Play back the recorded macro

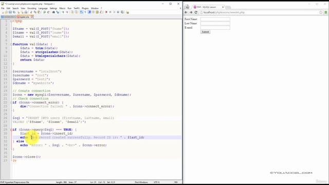[x=114, y=12]
